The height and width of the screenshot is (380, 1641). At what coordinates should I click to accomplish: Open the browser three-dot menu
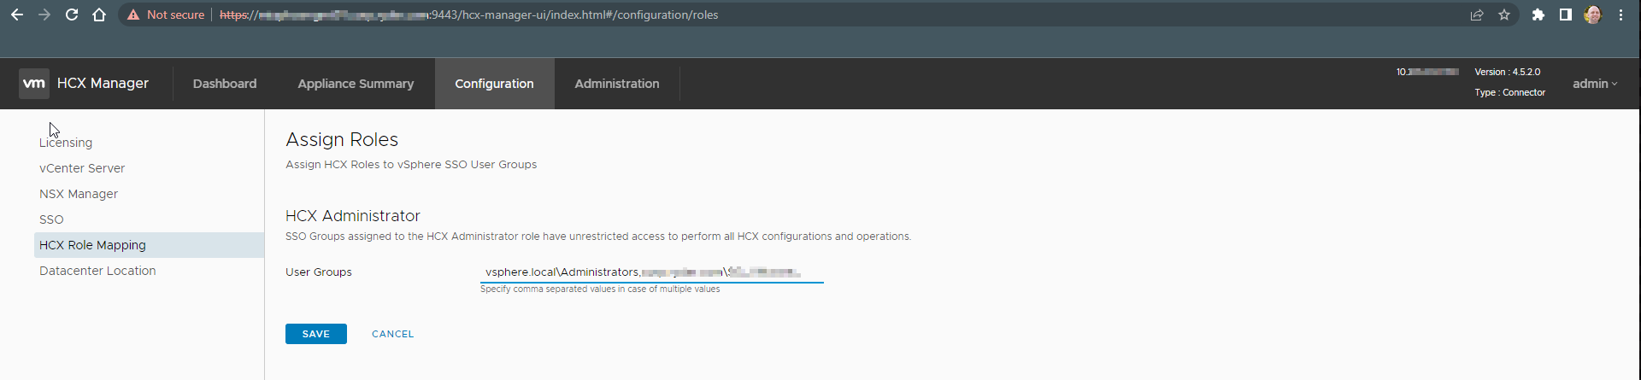point(1620,15)
